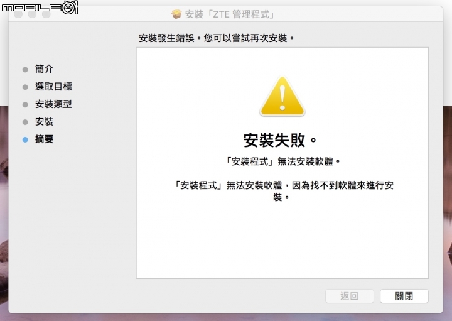This screenshot has width=452, height=321.
Task: Click the blue bullet beside 摘要
Action: tap(25, 140)
